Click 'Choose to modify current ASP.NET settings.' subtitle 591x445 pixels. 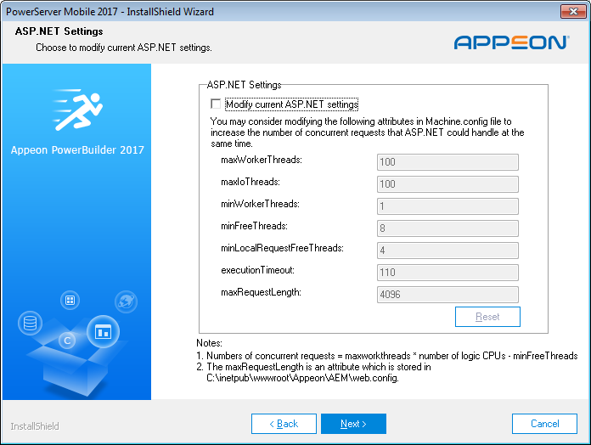(124, 48)
